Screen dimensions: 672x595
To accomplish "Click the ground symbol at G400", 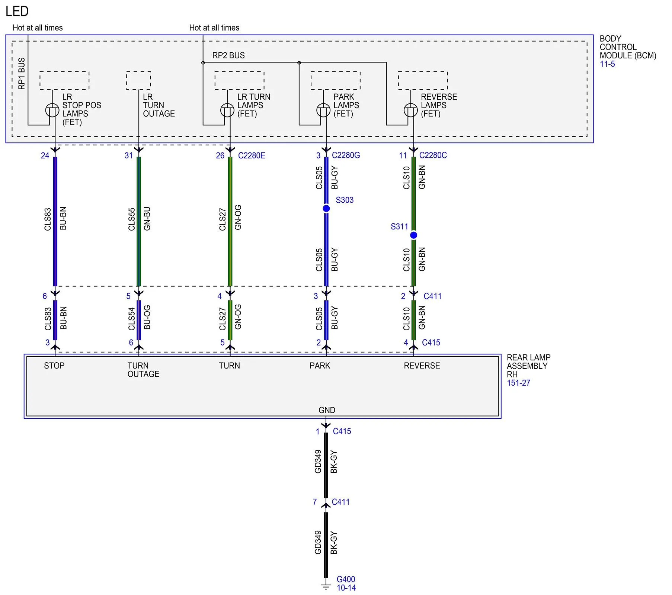I will (x=326, y=587).
